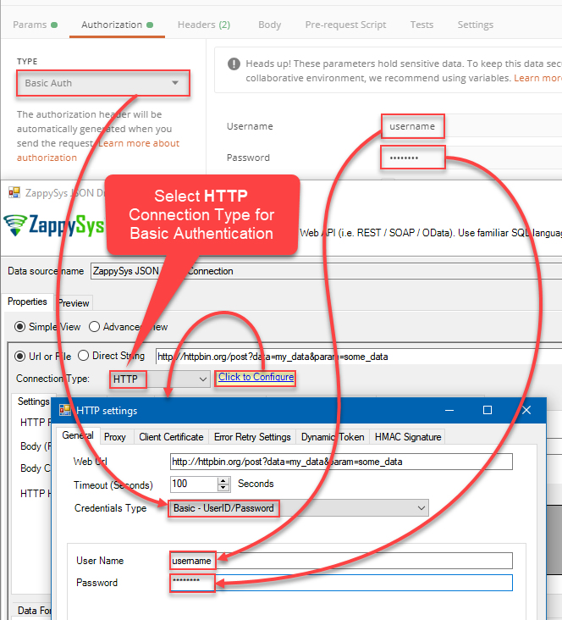562x620 pixels.
Task: Close the HTTP settings dialog
Action: point(527,410)
